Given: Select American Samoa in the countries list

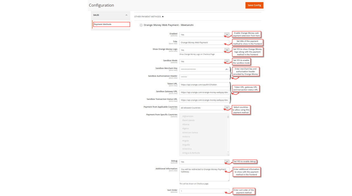Looking at the screenshot, I should click(190, 133).
